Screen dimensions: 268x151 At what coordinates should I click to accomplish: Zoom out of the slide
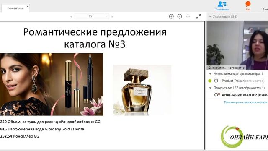pyautogui.click(x=180, y=16)
